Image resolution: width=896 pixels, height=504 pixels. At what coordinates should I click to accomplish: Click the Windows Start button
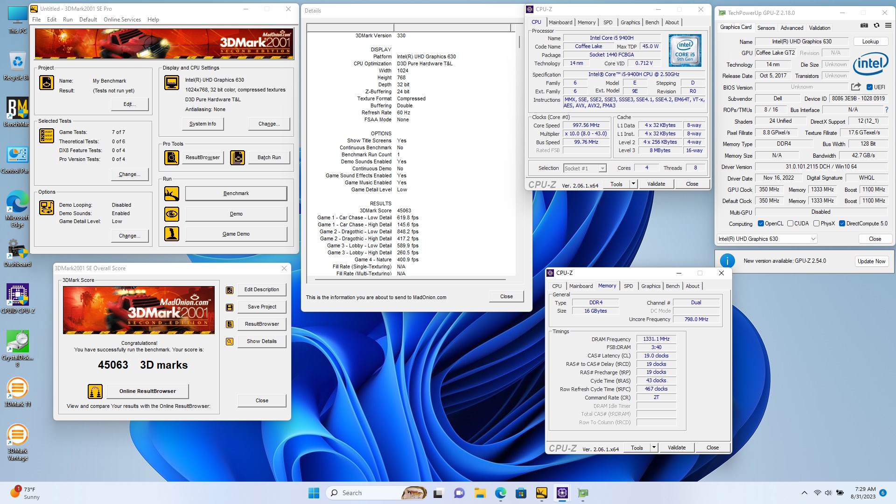tap(314, 493)
